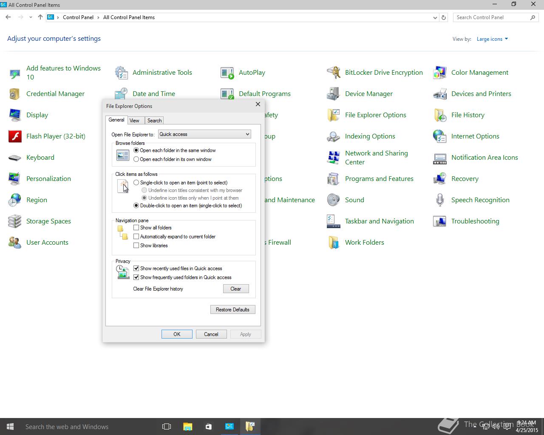Image resolution: width=544 pixels, height=435 pixels.
Task: Open the View by Large icons dropdown
Action: click(x=492, y=39)
